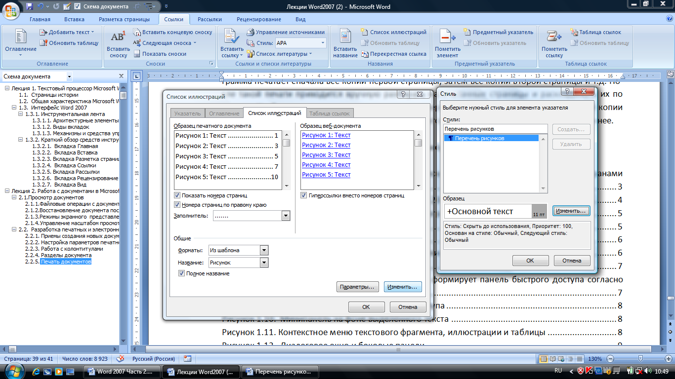Click ruler tab selector icon
Viewport: 675px width, 379px height.
(137, 76)
